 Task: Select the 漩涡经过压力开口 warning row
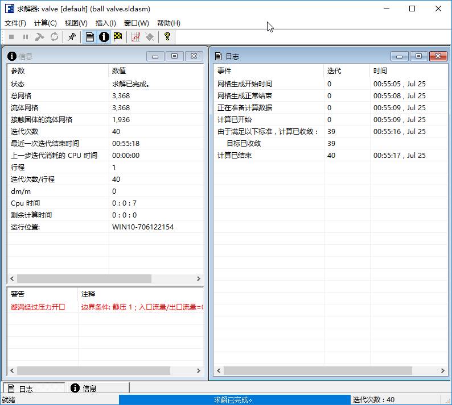coord(38,307)
